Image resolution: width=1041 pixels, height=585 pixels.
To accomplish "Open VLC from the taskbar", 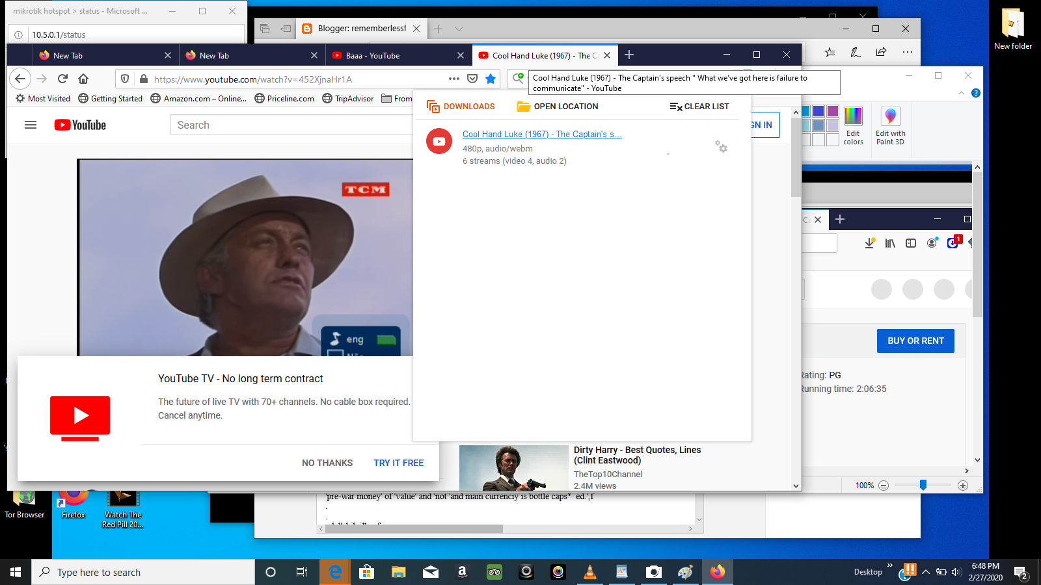I will [x=590, y=572].
